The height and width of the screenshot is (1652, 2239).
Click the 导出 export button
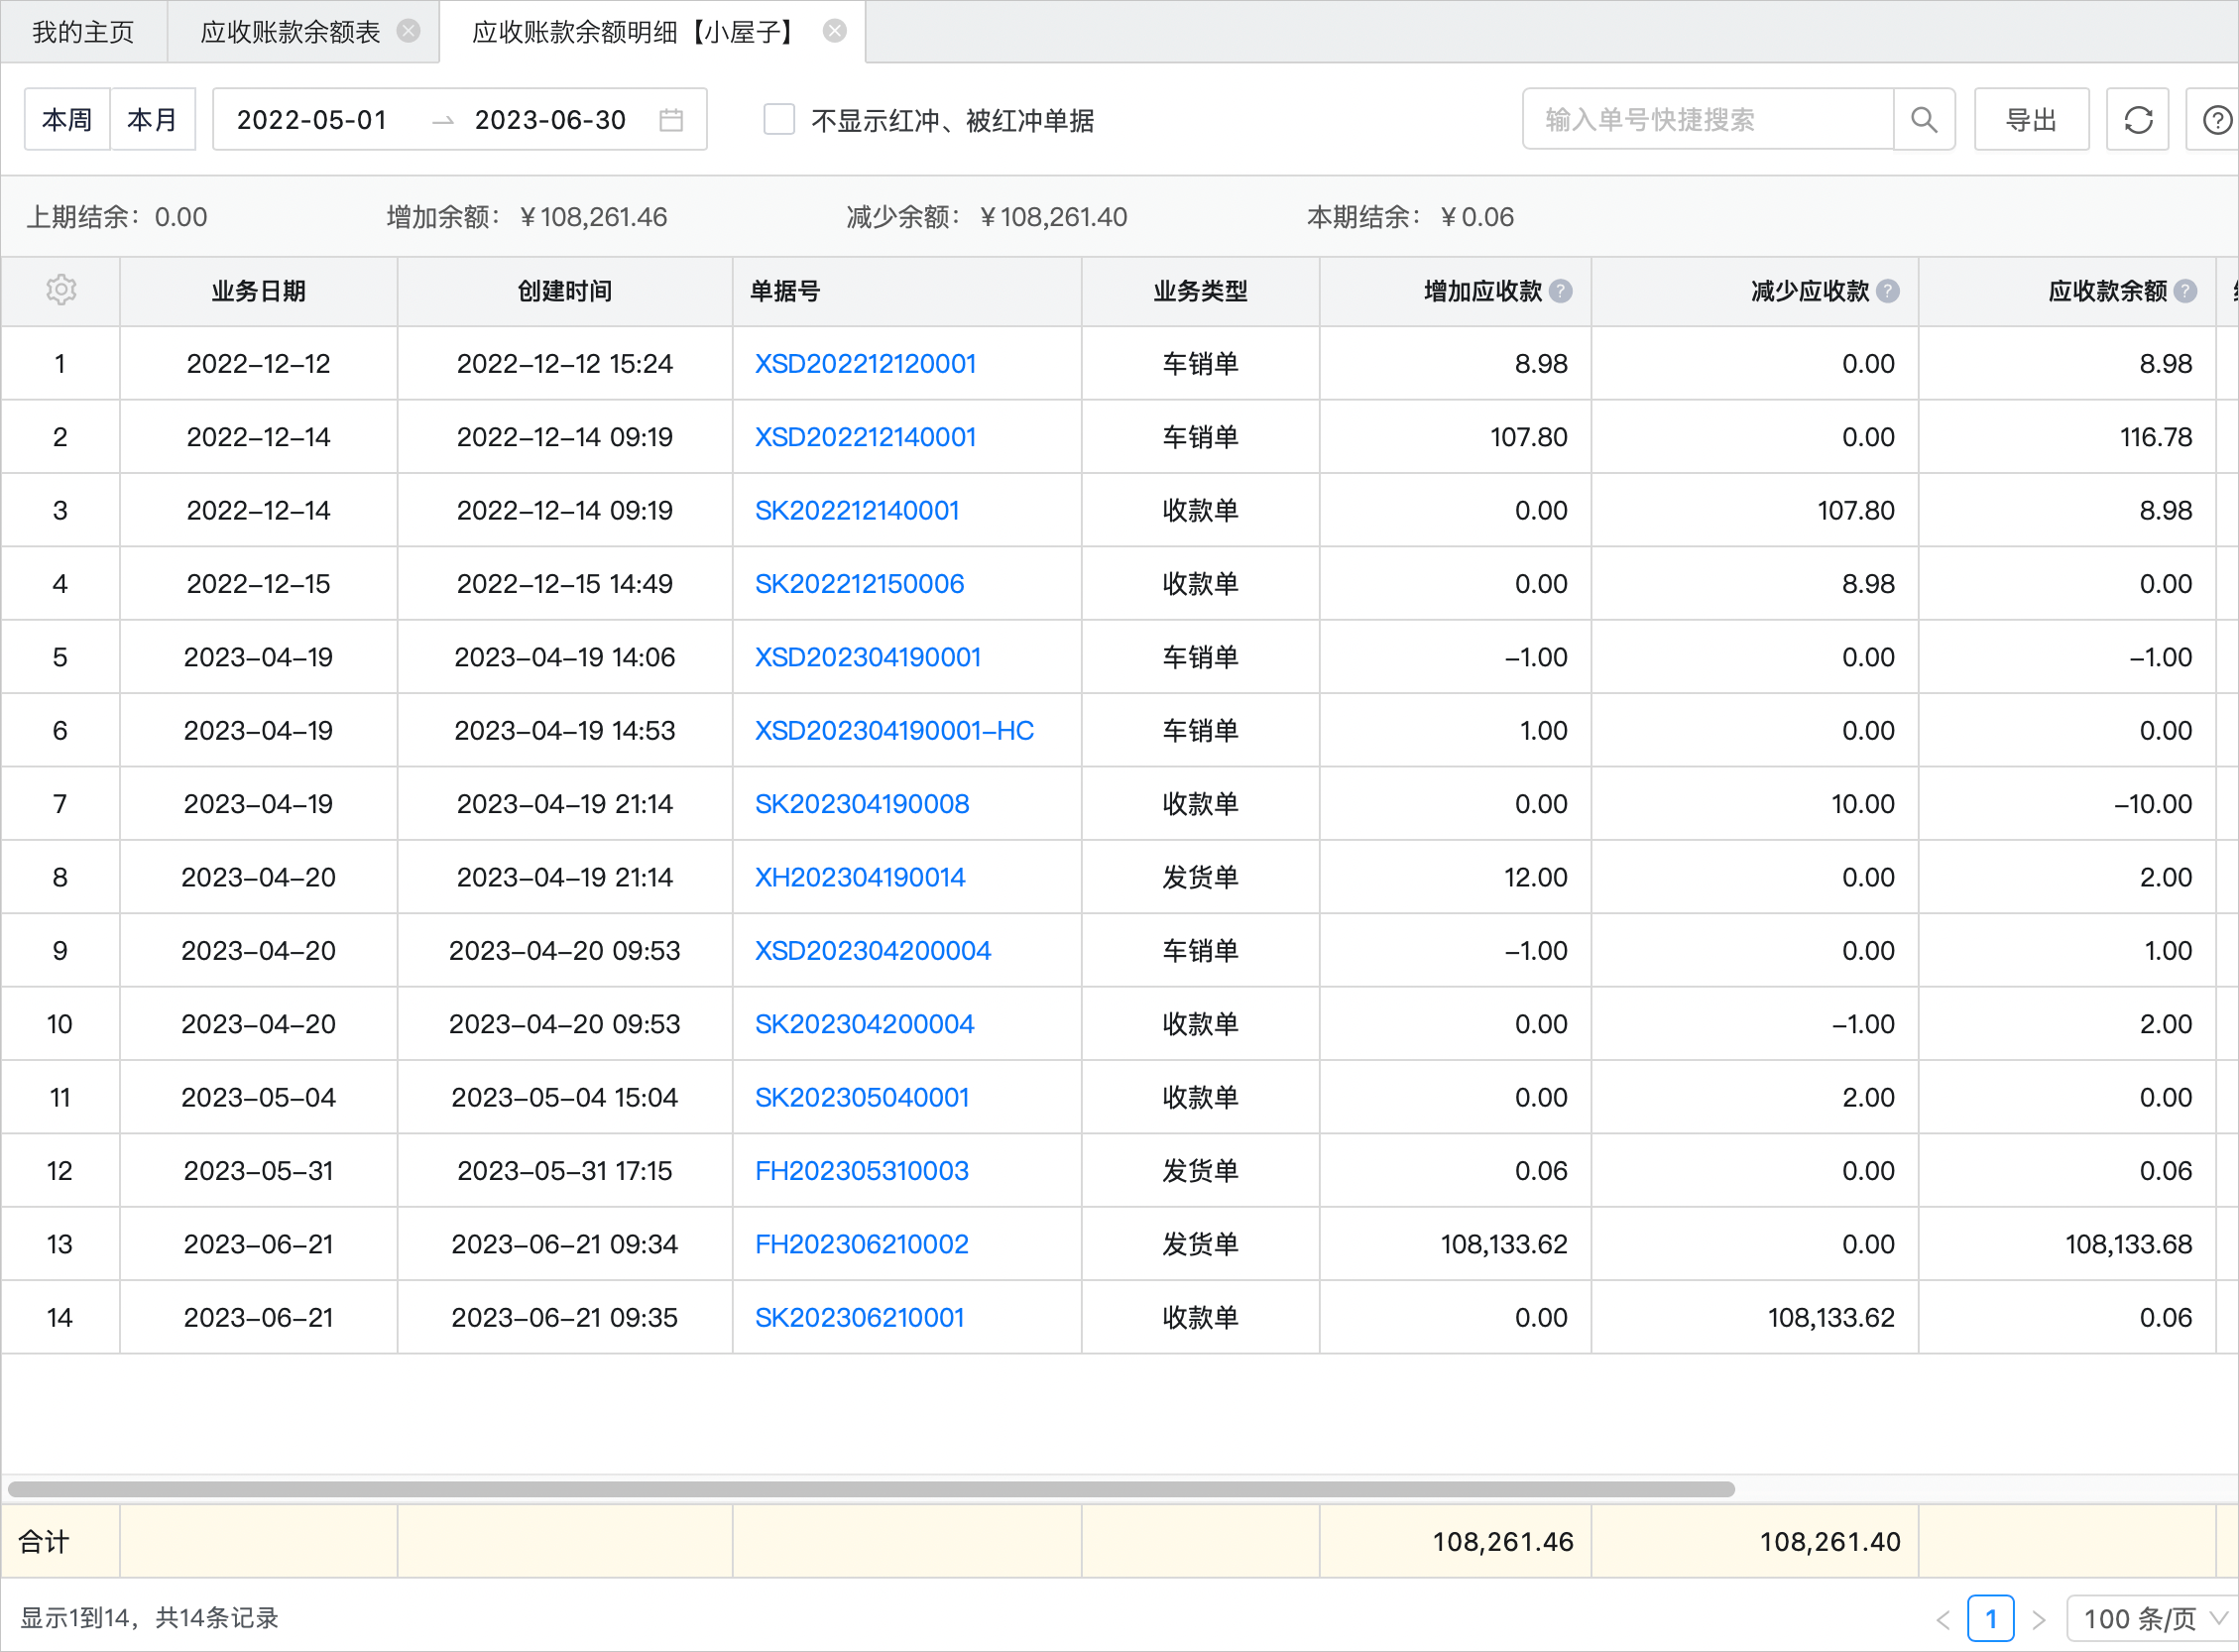[x=2030, y=120]
